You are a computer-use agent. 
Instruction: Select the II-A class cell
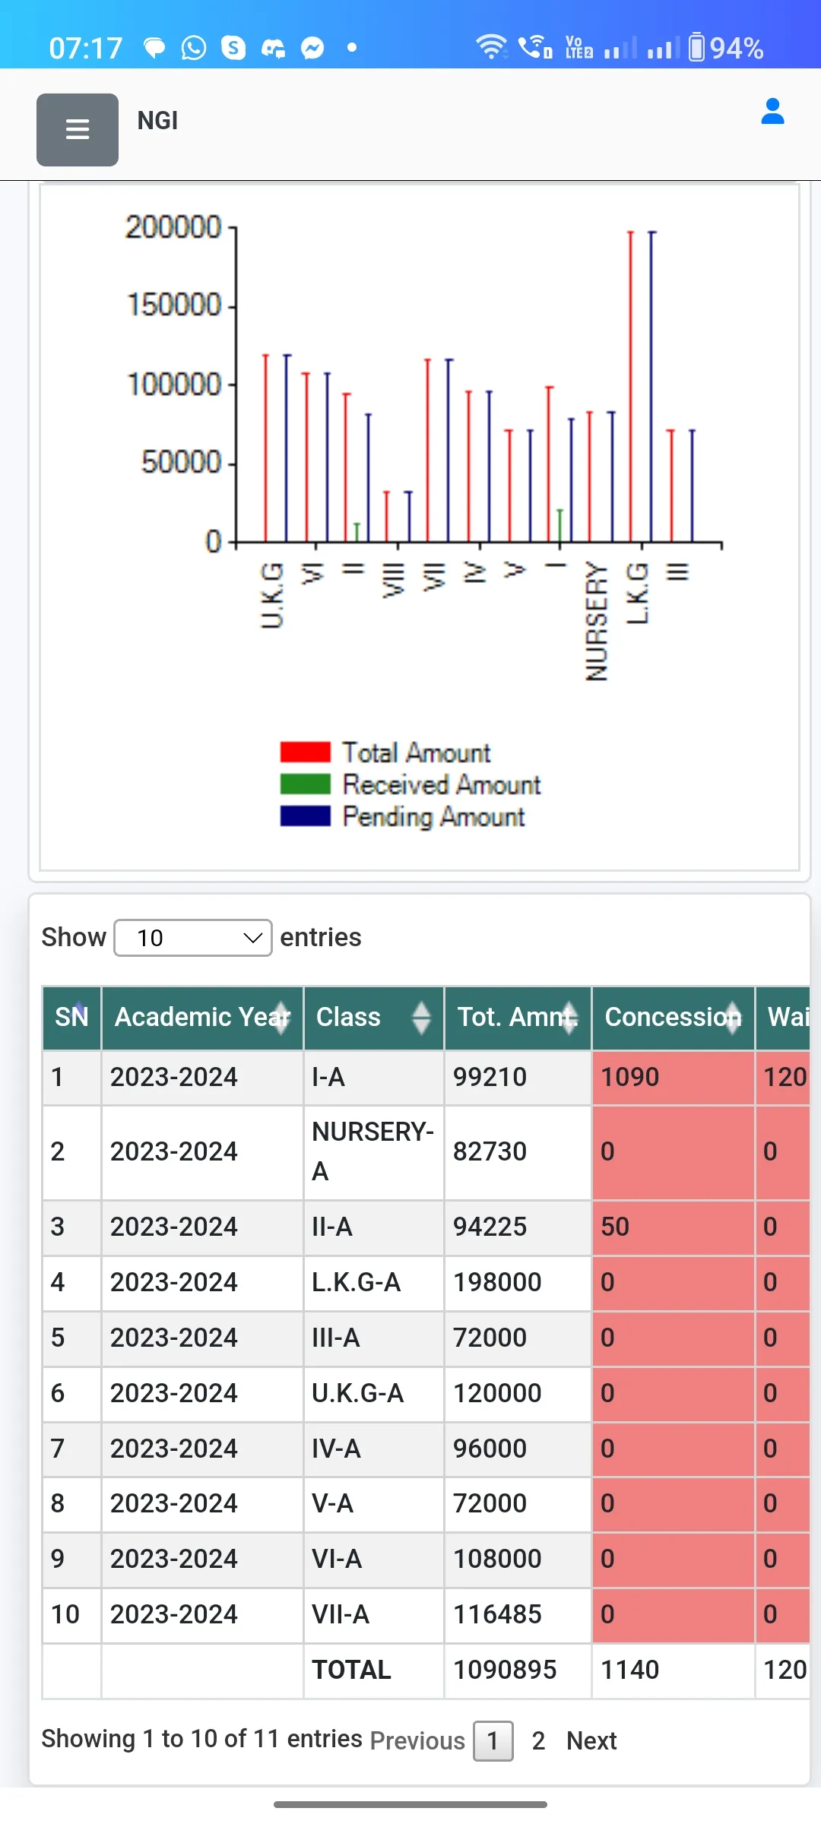pyautogui.click(x=374, y=1227)
